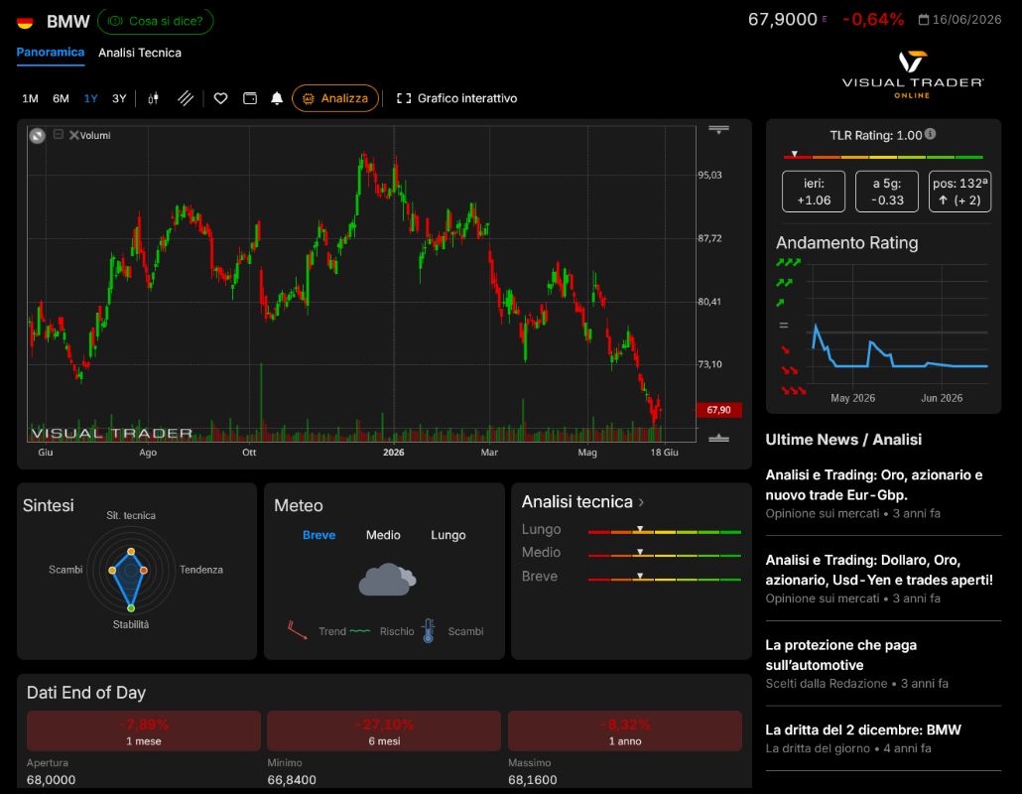Screen dimensions: 1022x794
Task: Open Grafico interattivo fullscreen
Action: tap(456, 98)
